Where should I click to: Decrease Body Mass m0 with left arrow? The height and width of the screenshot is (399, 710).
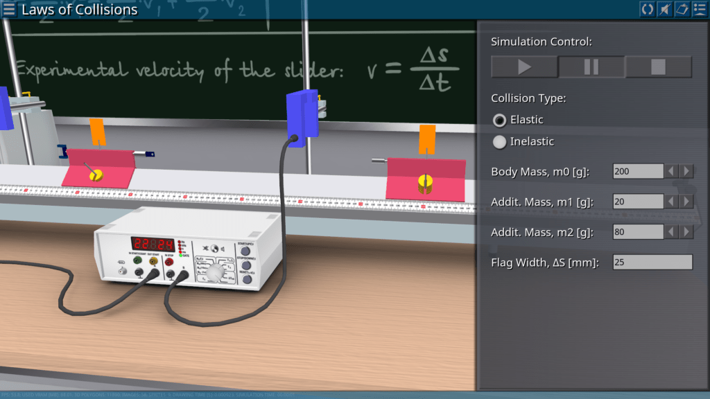point(671,171)
